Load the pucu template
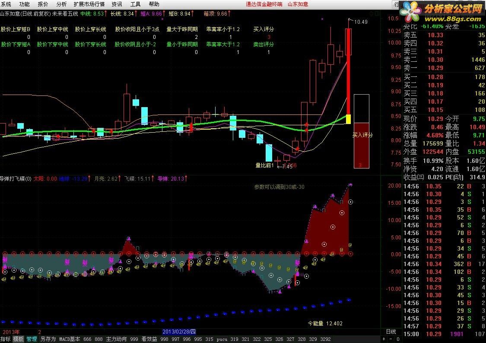 [222, 339]
